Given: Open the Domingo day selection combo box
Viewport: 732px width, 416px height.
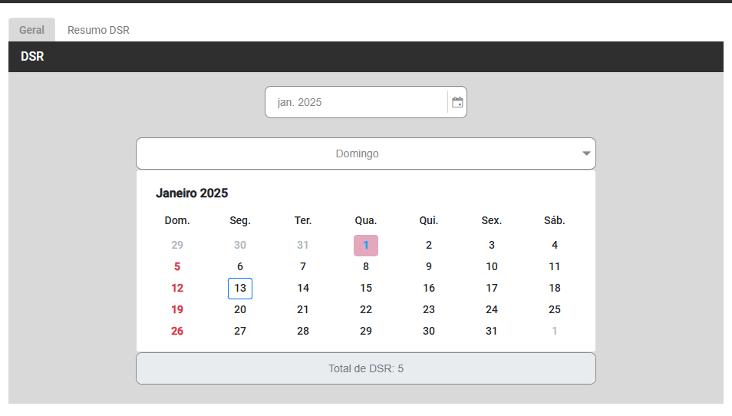Looking at the screenshot, I should point(358,154).
